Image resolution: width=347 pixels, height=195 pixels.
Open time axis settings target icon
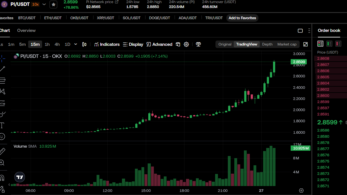(x=301, y=191)
